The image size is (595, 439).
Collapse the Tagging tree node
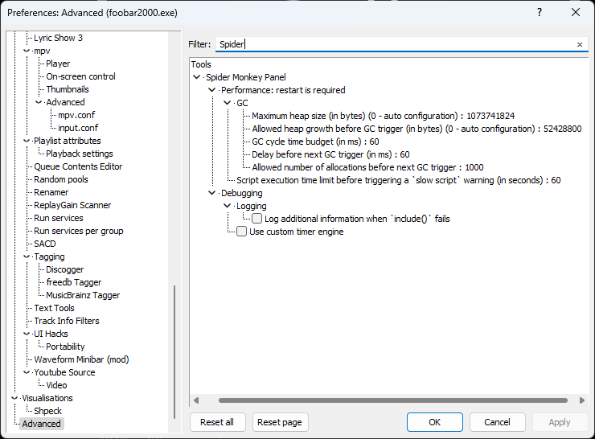pos(27,256)
